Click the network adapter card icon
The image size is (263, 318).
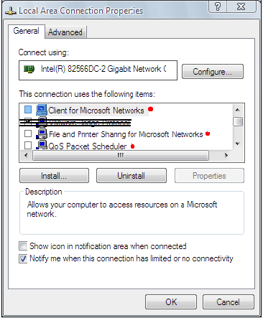(29, 69)
